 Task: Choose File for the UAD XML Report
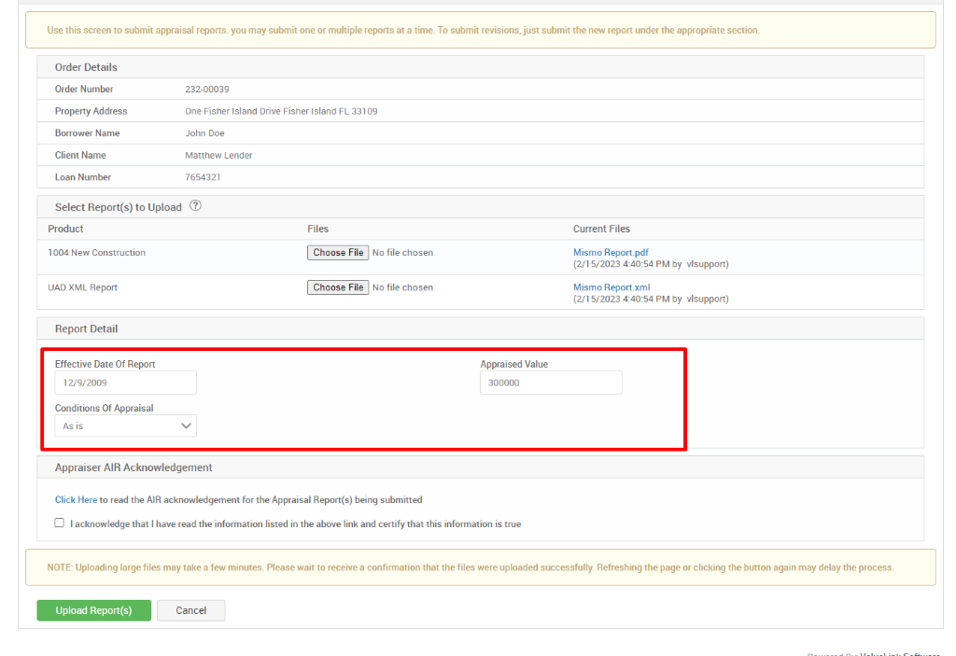click(337, 286)
